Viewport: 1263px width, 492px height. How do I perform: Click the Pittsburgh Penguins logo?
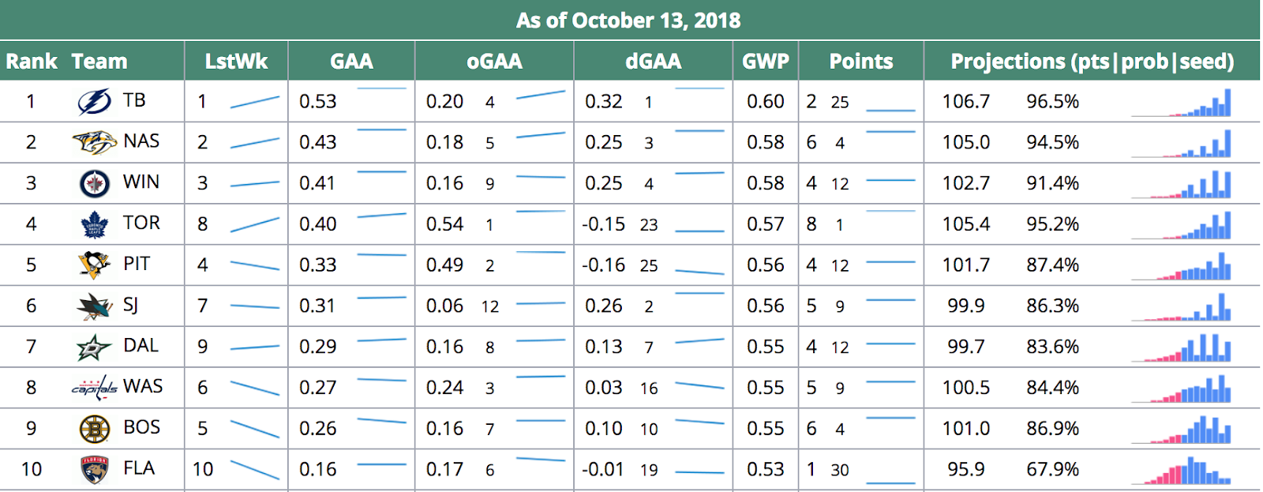[x=94, y=265]
